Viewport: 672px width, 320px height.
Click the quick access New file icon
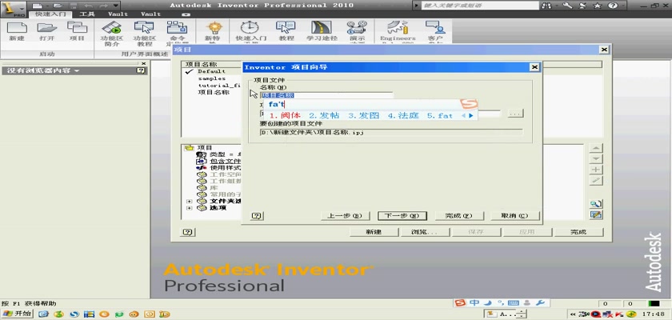coord(38,6)
